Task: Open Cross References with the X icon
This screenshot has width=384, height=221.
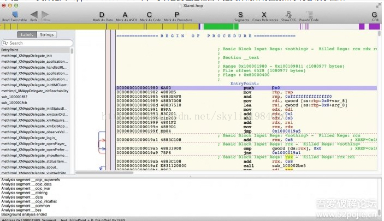Action: point(264,15)
